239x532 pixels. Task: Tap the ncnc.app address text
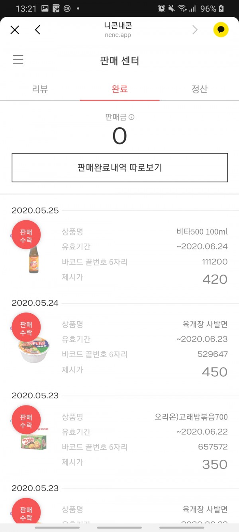(118, 35)
